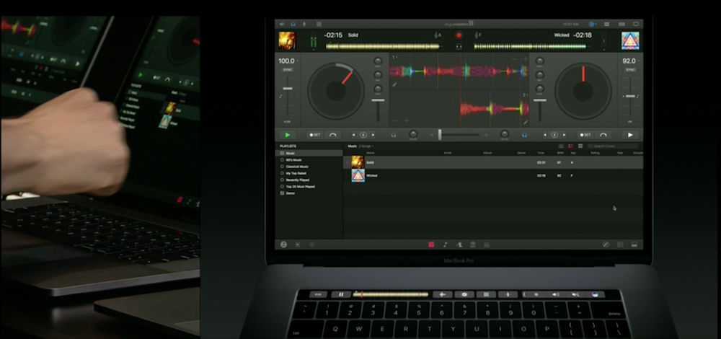The height and width of the screenshot is (339, 721).
Task: Click the Solid album artwork thumbnail
Action: click(x=357, y=162)
